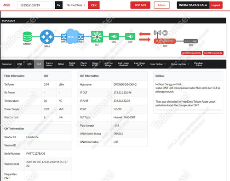This screenshot has width=230, height=181.
Task: Click the AKSES switch icon beside Metro cloud
Action: pos(80,37)
